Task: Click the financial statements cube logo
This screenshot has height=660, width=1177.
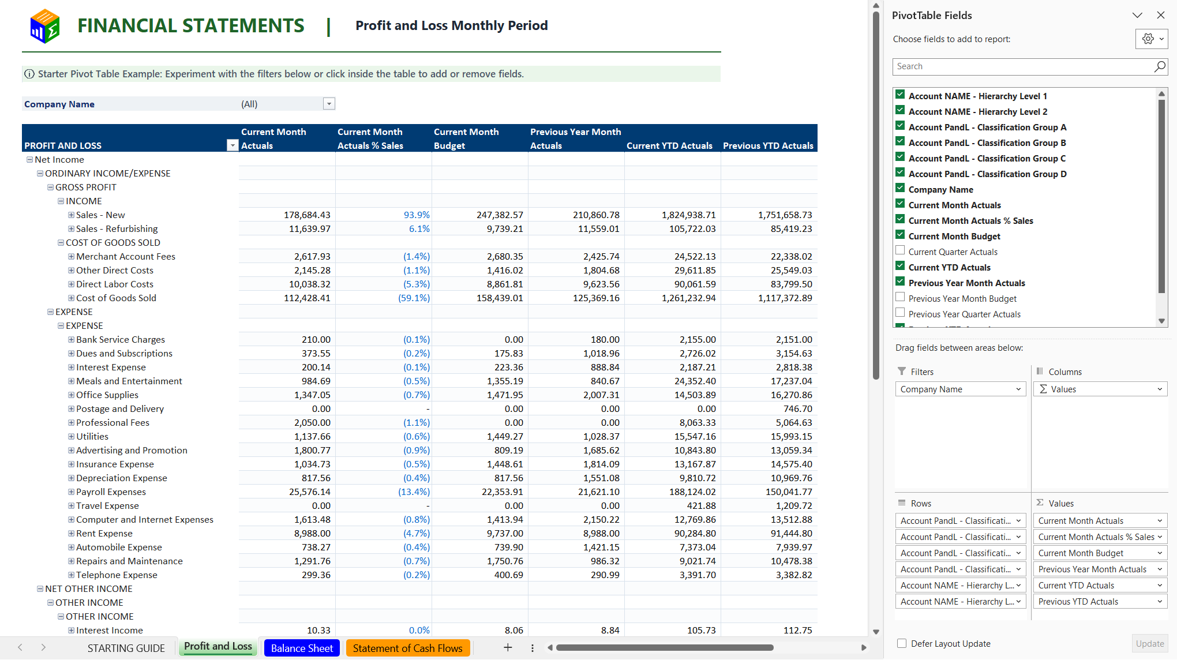Action: [x=45, y=26]
